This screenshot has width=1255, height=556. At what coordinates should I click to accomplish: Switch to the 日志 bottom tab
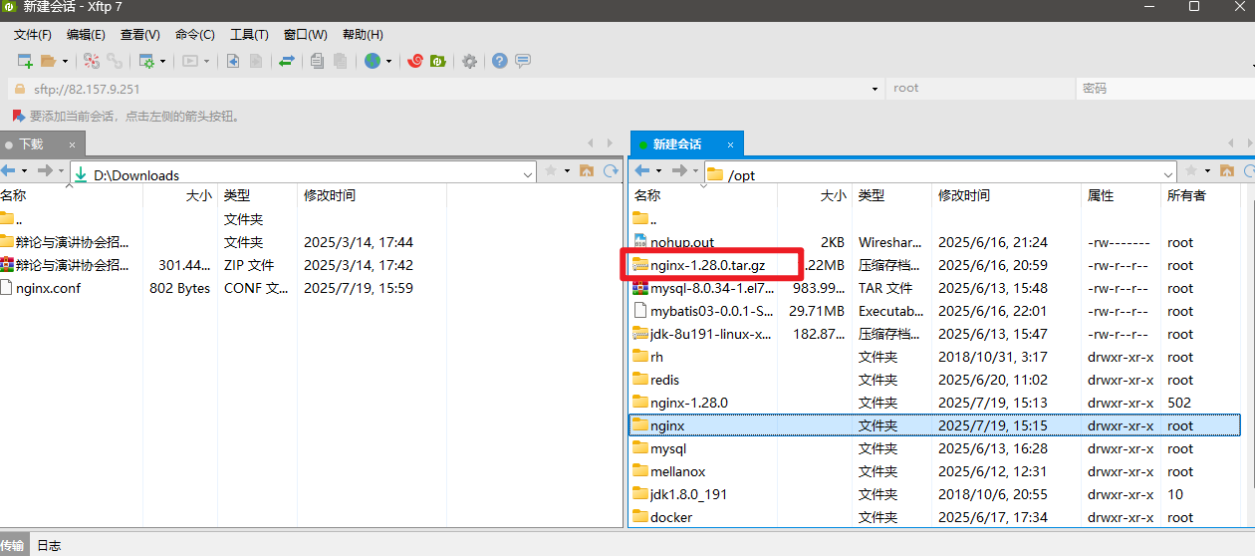click(49, 545)
